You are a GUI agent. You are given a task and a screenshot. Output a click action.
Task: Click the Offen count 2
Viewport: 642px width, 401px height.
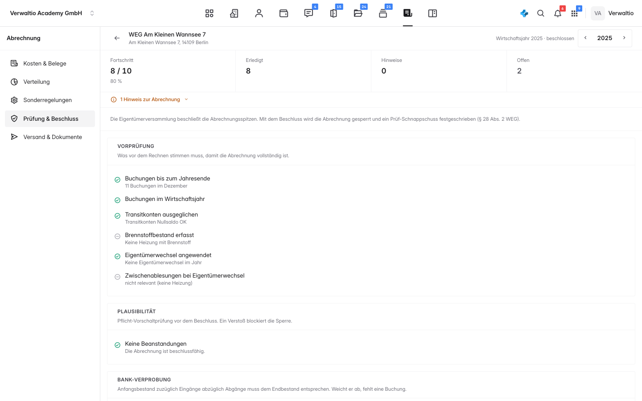pos(519,71)
